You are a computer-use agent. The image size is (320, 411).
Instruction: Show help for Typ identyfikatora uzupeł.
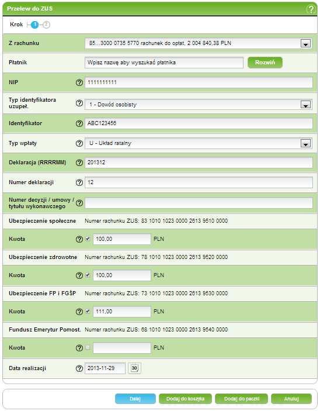pyautogui.click(x=79, y=103)
